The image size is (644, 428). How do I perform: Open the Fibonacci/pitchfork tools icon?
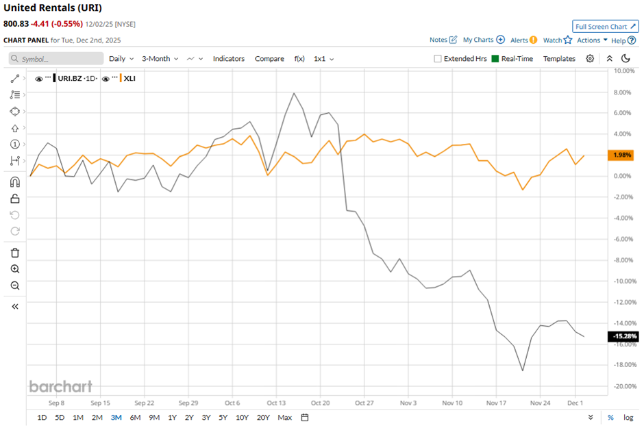(x=15, y=95)
